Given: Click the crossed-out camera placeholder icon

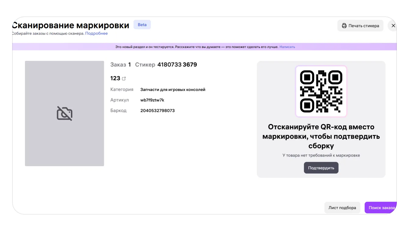Looking at the screenshot, I should click(65, 113).
